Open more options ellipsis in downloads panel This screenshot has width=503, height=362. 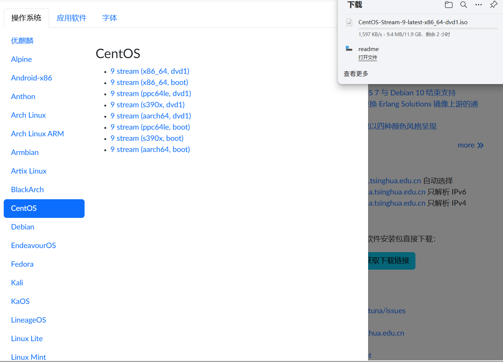pos(478,5)
